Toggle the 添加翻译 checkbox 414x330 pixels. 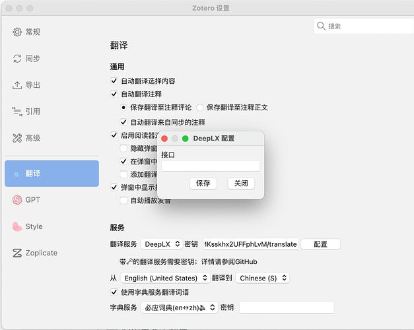(x=123, y=174)
